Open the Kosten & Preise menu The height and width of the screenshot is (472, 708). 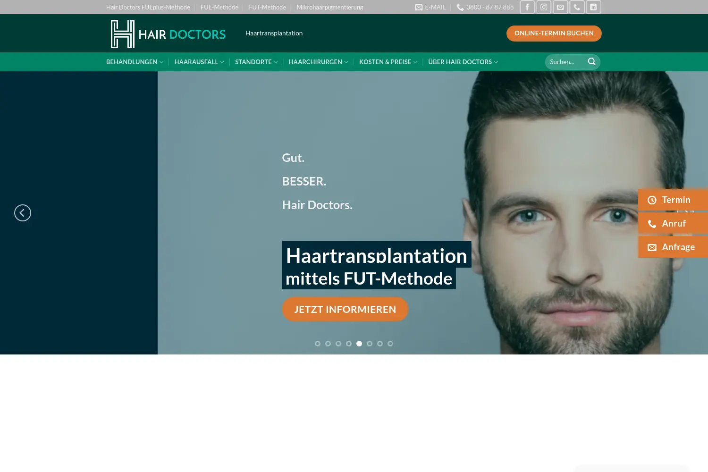point(388,62)
